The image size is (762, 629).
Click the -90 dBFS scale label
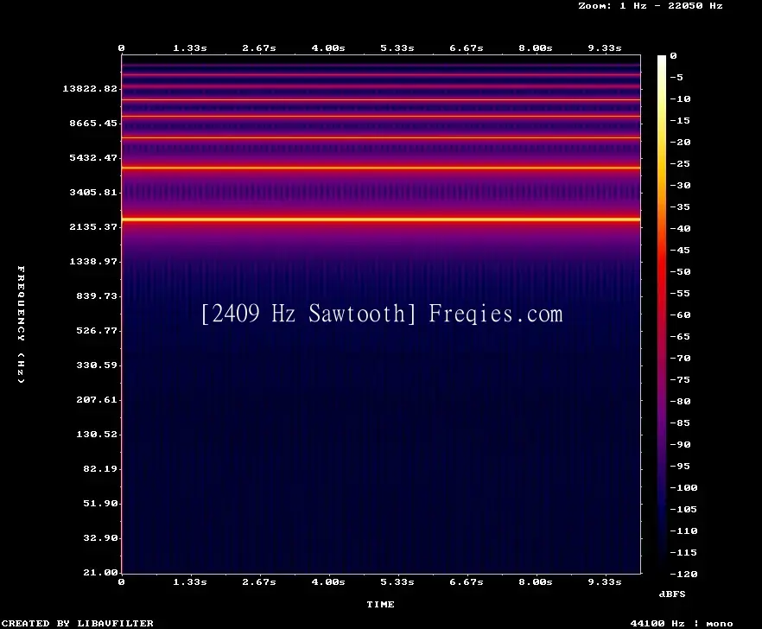click(680, 444)
